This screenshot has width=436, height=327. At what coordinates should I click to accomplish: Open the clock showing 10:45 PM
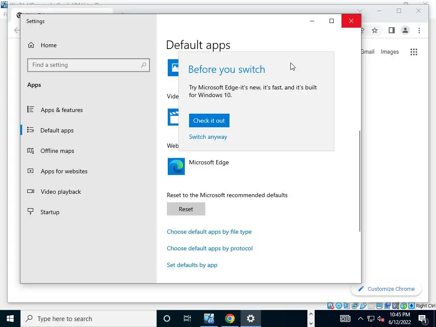pyautogui.click(x=399, y=318)
